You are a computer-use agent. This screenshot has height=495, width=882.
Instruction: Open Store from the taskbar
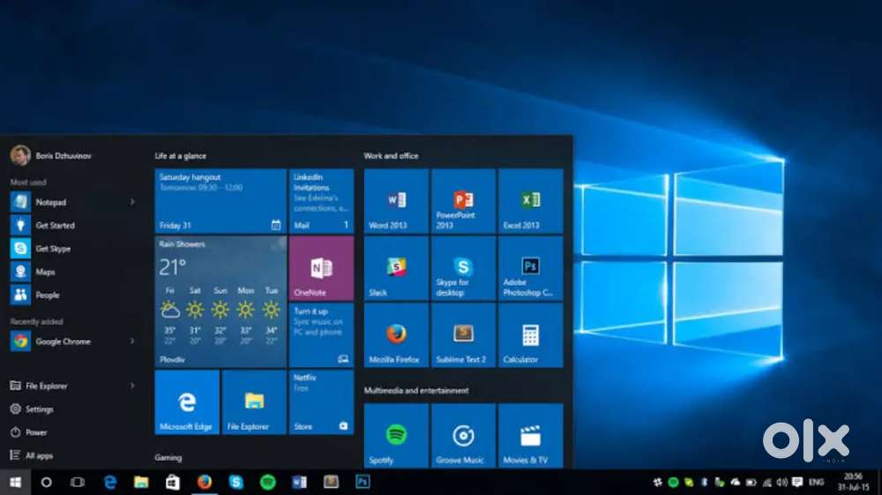click(x=173, y=482)
